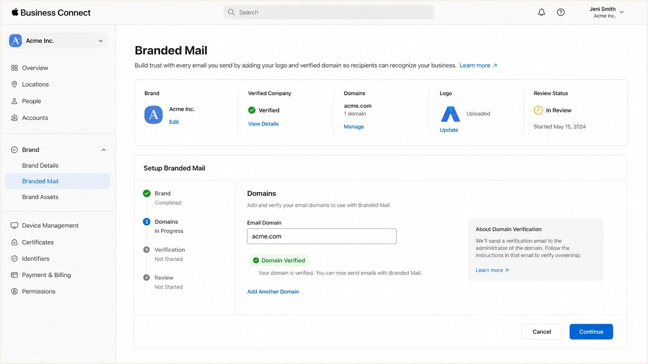Click the search magnifier icon
The height and width of the screenshot is (364, 648).
[x=231, y=12]
